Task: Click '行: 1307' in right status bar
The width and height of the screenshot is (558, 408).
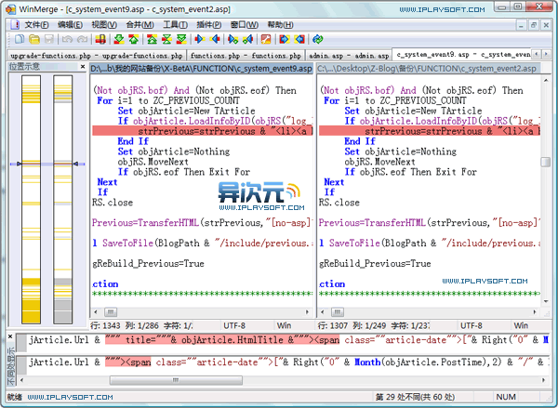Action: 332,325
